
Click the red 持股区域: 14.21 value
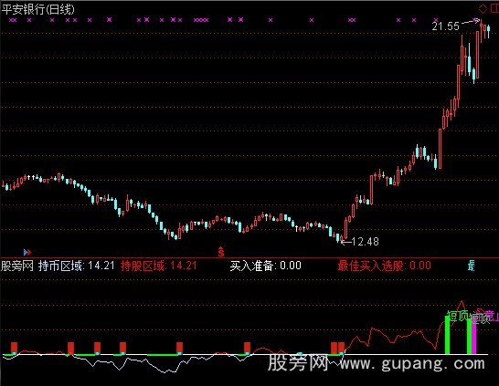pyautogui.click(x=159, y=266)
